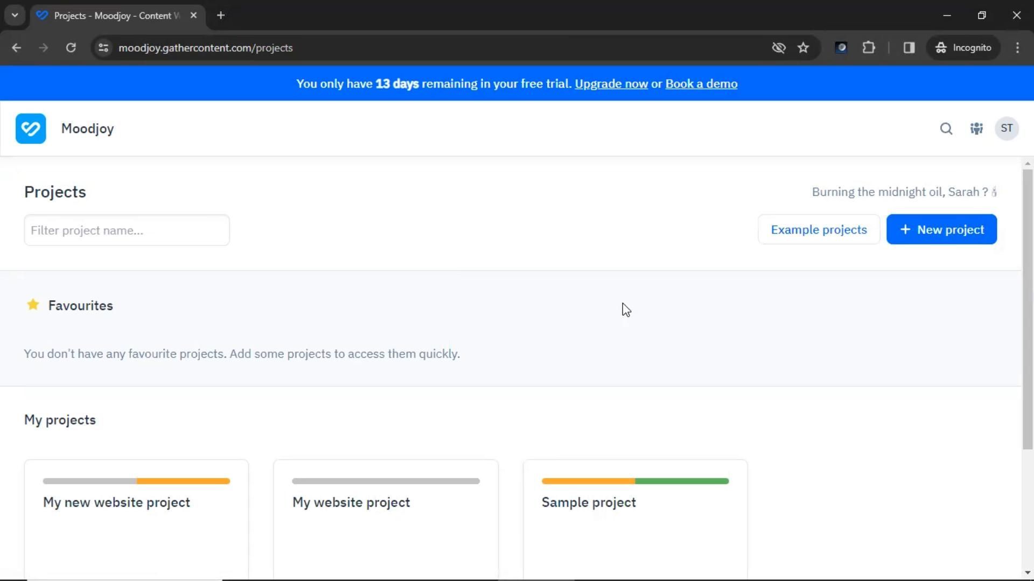The width and height of the screenshot is (1034, 581).
Task: Open the Chrome three-dot menu
Action: (x=1017, y=48)
